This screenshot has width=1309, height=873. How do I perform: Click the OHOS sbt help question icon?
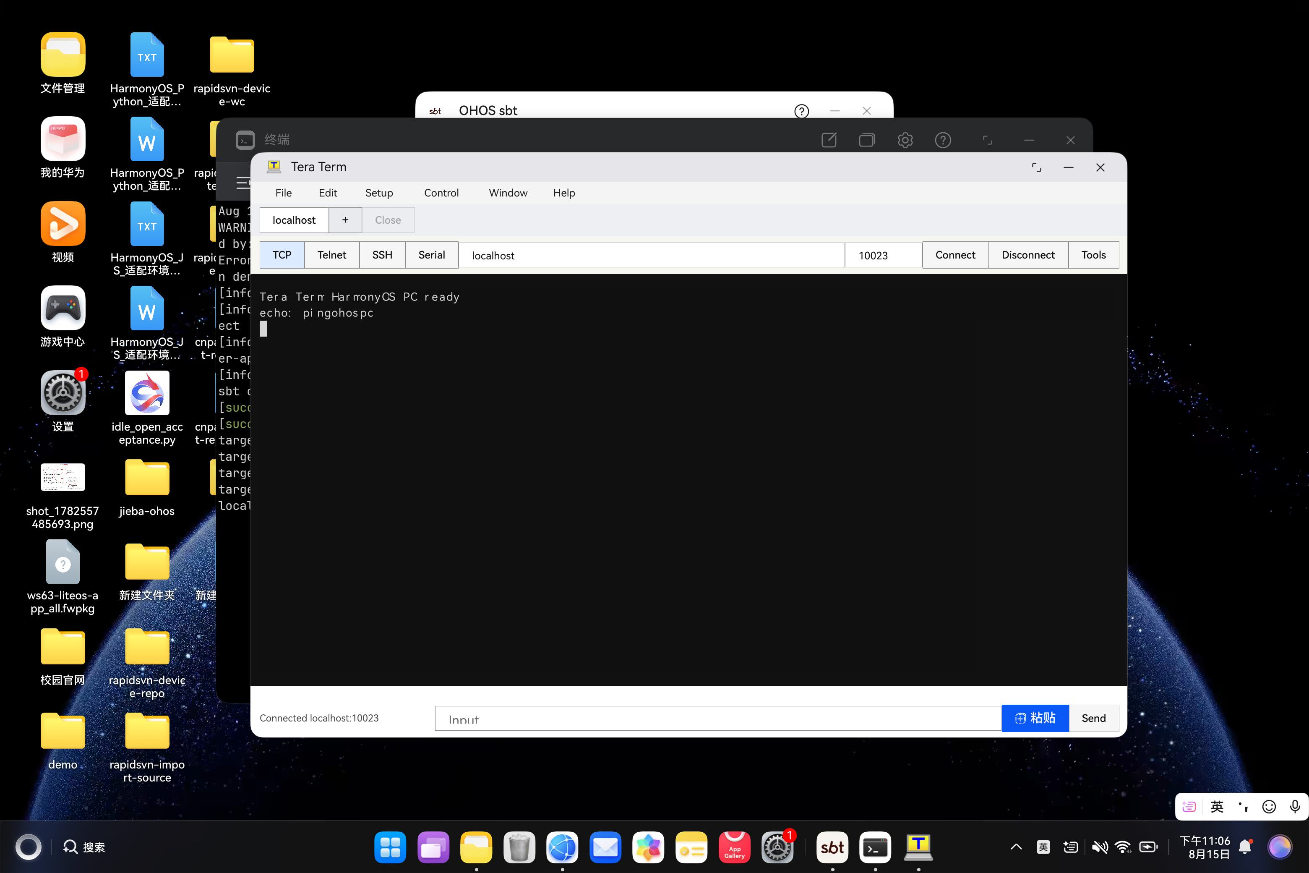tap(801, 111)
